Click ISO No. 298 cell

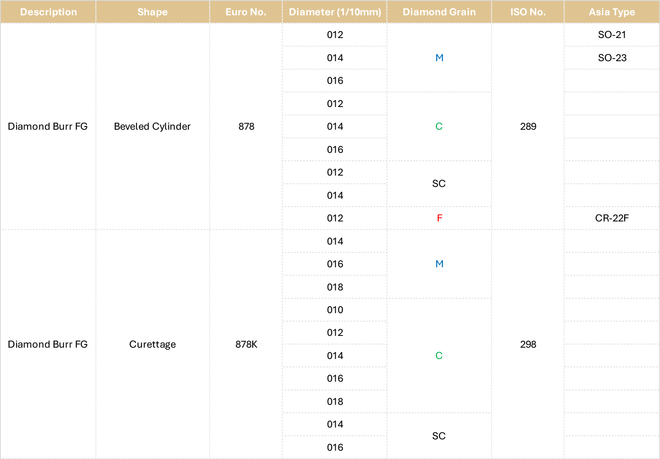(x=528, y=344)
